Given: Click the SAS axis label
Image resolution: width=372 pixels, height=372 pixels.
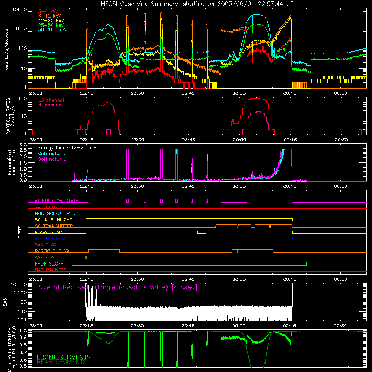Looking at the screenshot, I should click(5, 302).
